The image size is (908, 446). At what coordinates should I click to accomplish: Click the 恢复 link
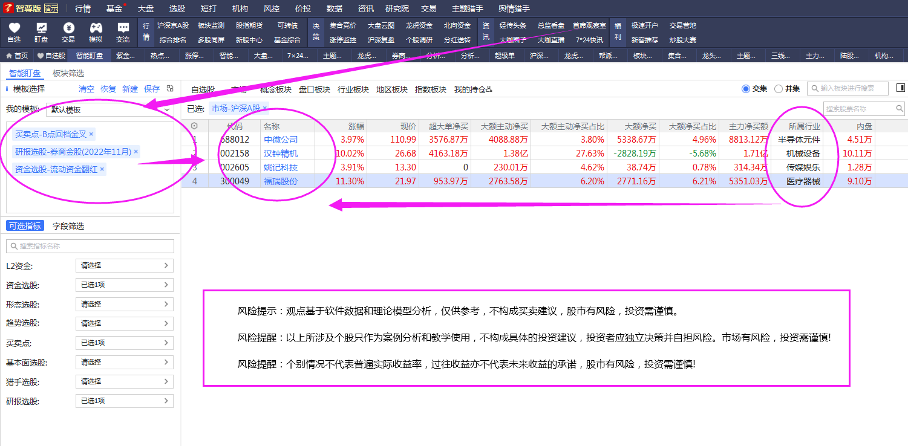point(108,89)
